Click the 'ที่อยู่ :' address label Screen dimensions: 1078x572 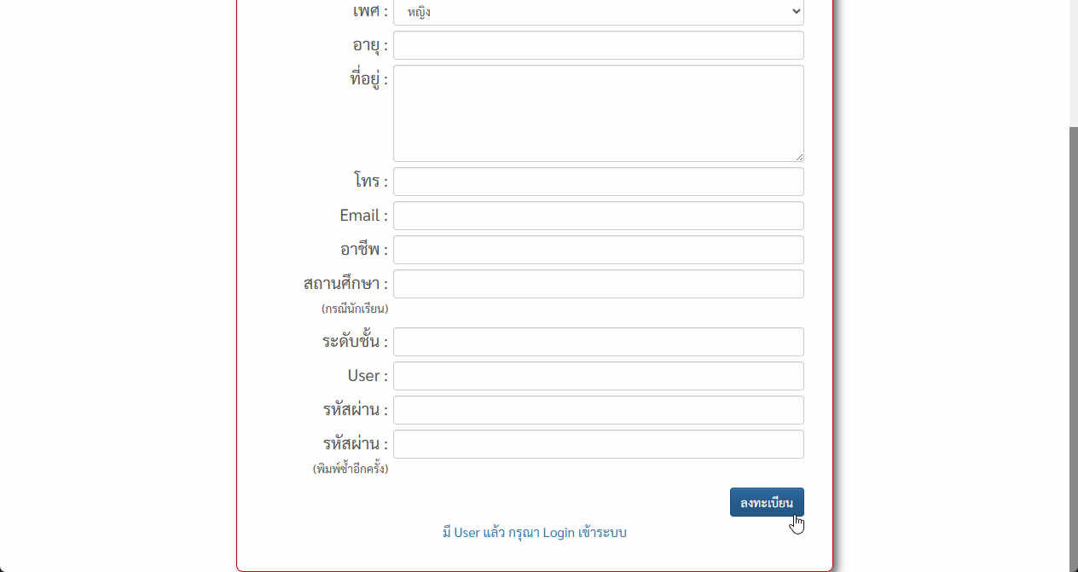368,79
